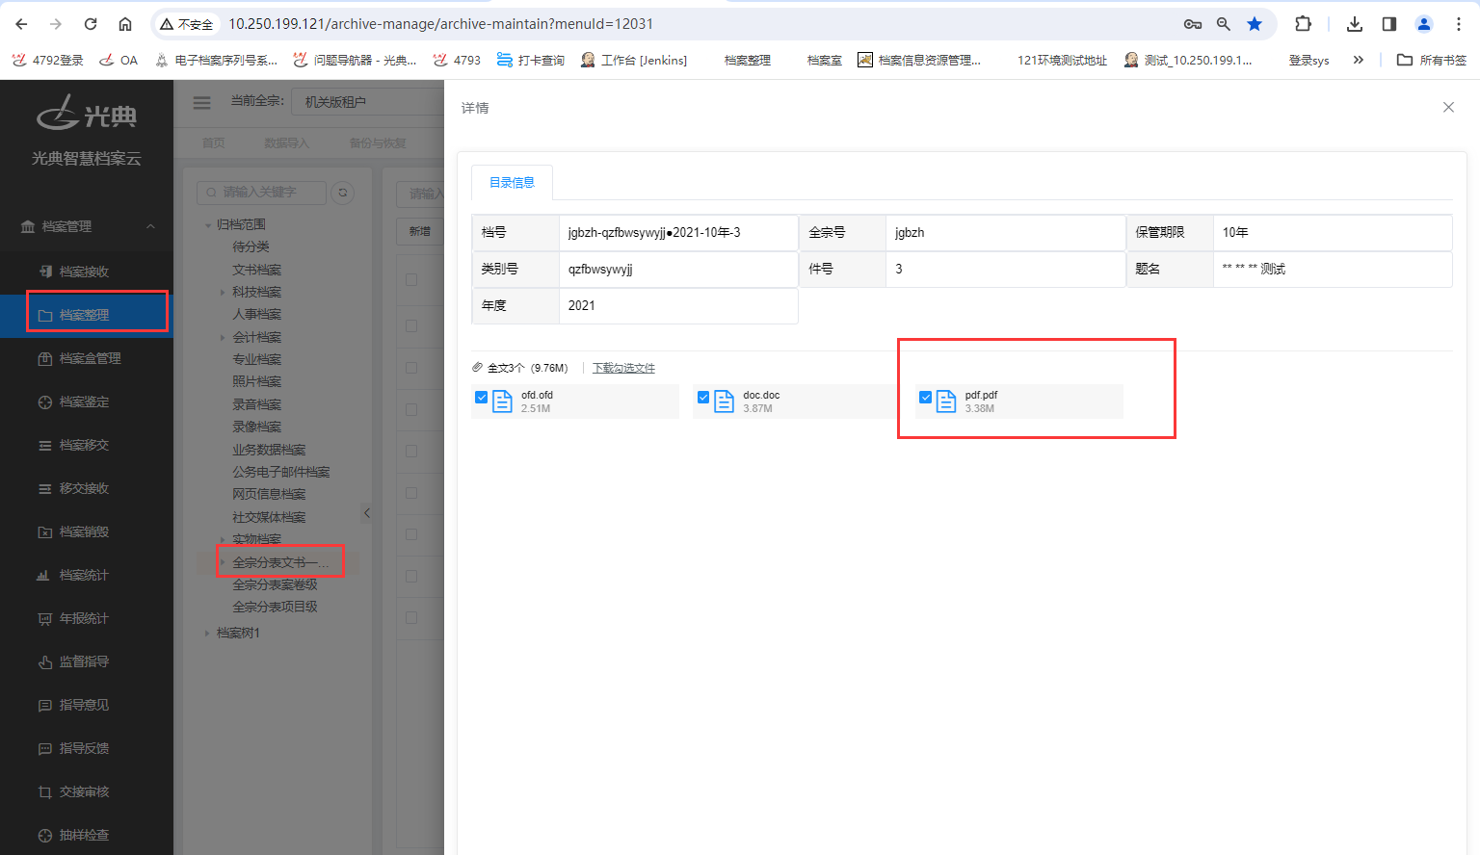Click the browser back arrow
Viewport: 1480px width, 855px height.
[21, 24]
